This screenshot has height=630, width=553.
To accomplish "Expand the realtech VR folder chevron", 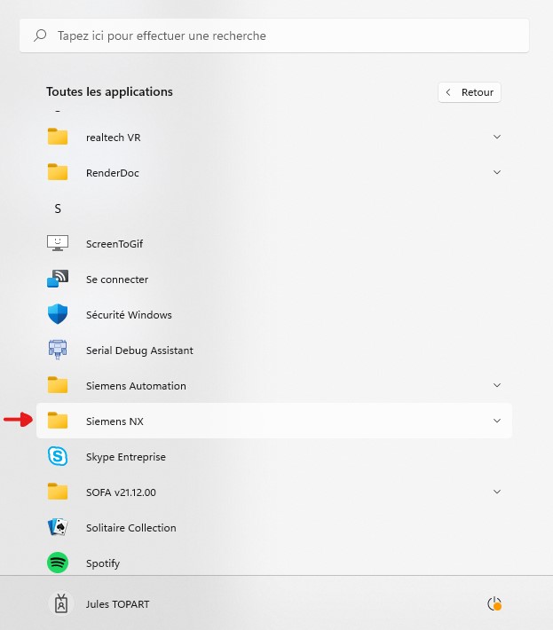I will pyautogui.click(x=497, y=137).
